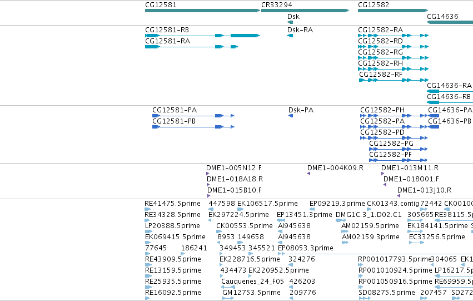473x301 pixels.
Task: Click the Dsk-RA transcript
Action: click(290, 36)
